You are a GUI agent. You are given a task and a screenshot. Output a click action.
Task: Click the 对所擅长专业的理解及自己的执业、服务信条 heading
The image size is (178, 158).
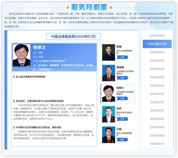tap(38, 128)
